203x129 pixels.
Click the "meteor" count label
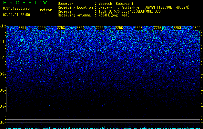click(46, 10)
